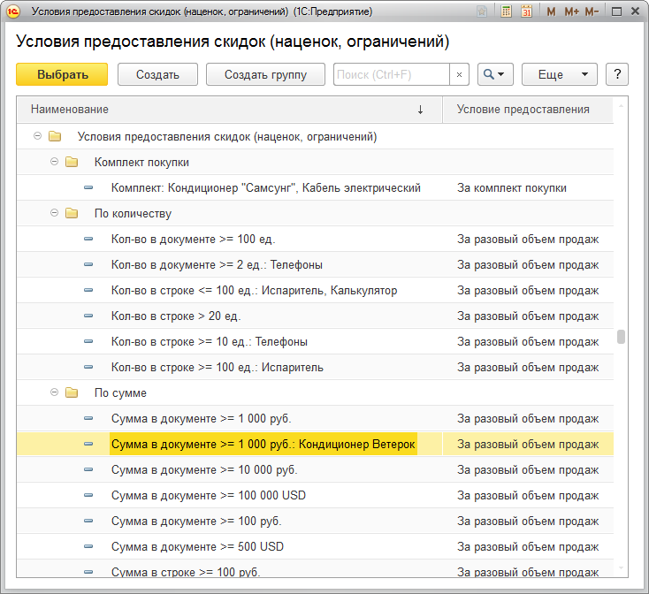Open the calculator from the title bar

click(506, 11)
